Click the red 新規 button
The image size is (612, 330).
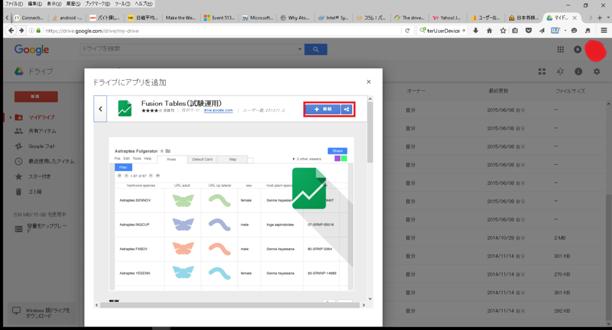[36, 97]
